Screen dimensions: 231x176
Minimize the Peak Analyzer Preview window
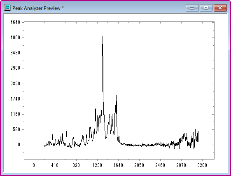click(x=192, y=8)
